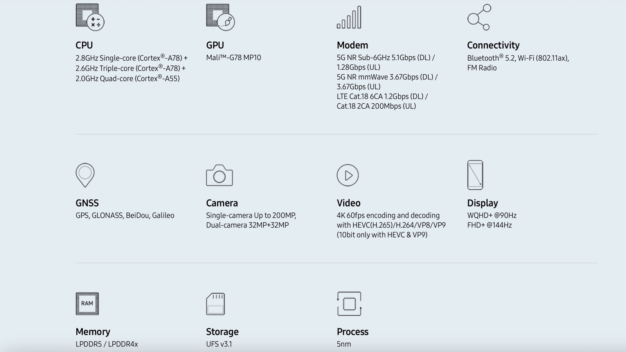Click the GPS, GLONASS, BeiDou, Galileo text
The height and width of the screenshot is (352, 626).
click(x=125, y=216)
